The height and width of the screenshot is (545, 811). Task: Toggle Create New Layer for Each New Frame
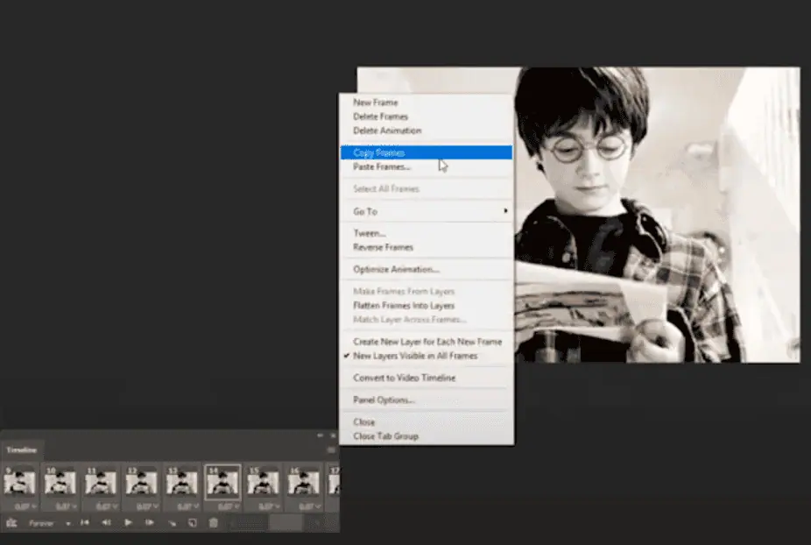[x=427, y=342]
